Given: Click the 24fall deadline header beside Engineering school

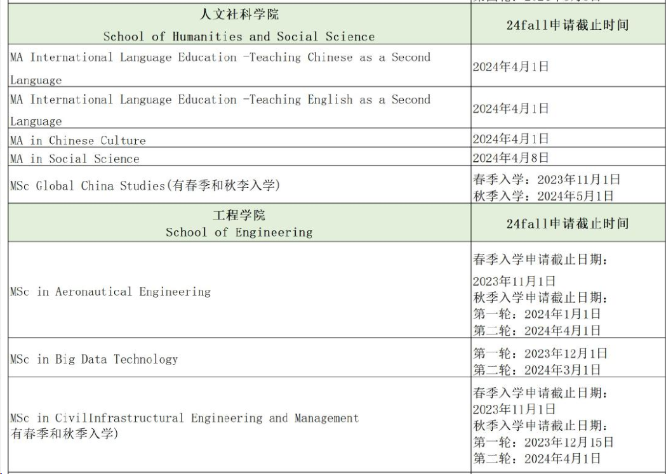Looking at the screenshot, I should pos(567,223).
